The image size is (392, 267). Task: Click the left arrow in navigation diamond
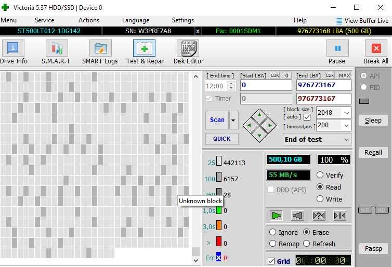point(249,125)
